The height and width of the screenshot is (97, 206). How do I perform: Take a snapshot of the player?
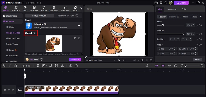pos(142,60)
